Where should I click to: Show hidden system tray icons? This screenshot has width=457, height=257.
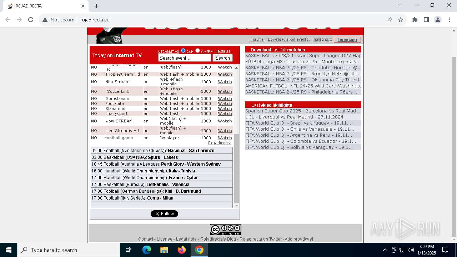click(385, 250)
